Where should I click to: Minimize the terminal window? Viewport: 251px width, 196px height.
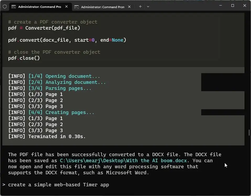[221, 6]
